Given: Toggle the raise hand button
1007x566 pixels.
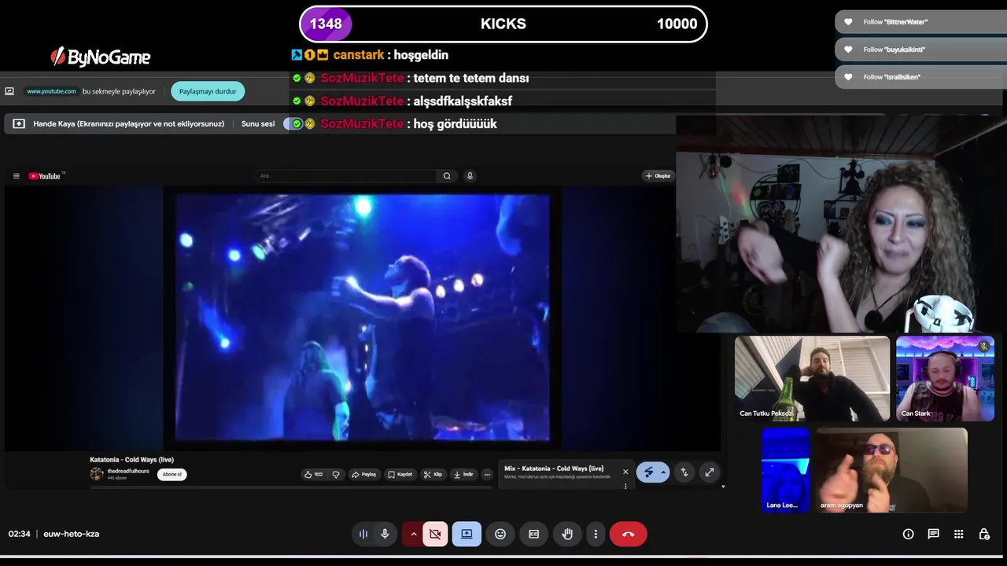Looking at the screenshot, I should tap(567, 534).
